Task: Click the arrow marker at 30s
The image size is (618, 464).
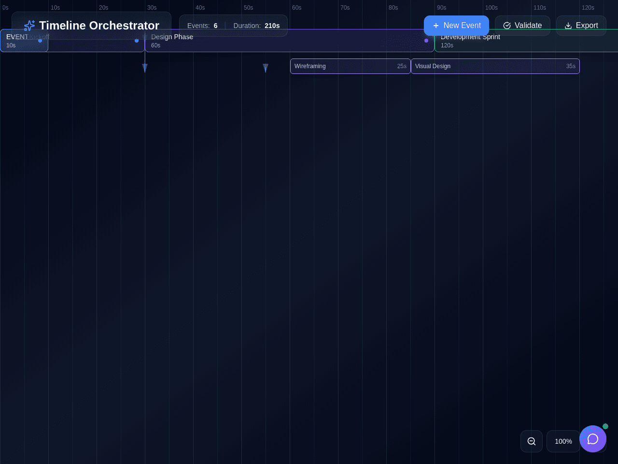Action: coord(145,68)
